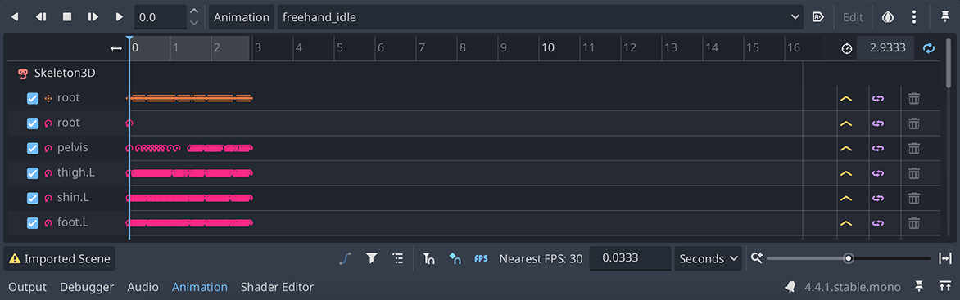Play the animation forward

[120, 17]
